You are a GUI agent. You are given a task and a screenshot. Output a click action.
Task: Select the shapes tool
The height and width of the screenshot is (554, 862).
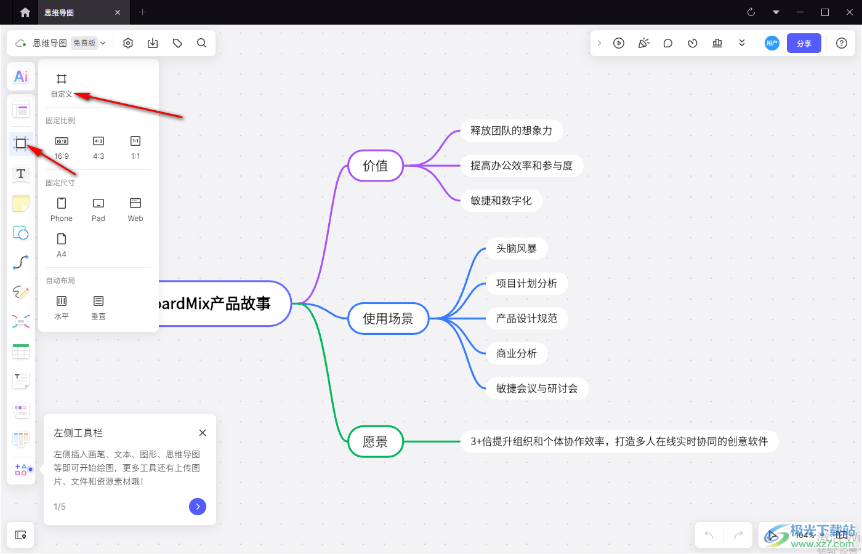(21, 233)
